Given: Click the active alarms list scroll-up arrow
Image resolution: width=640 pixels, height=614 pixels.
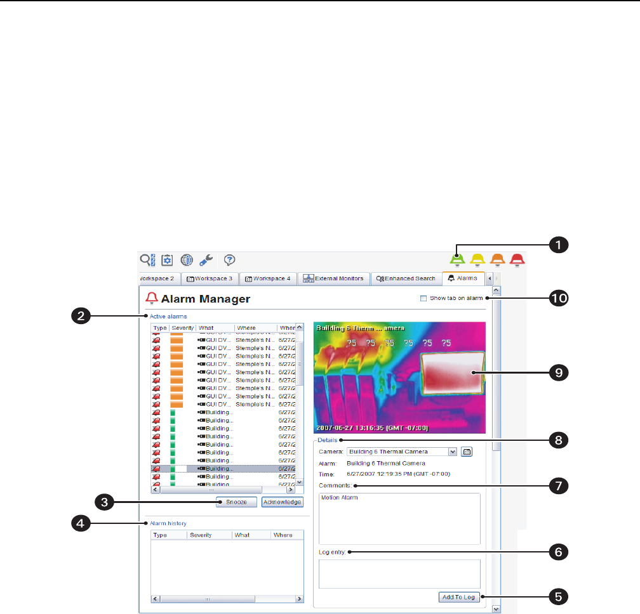Looking at the screenshot, I should point(300,327).
